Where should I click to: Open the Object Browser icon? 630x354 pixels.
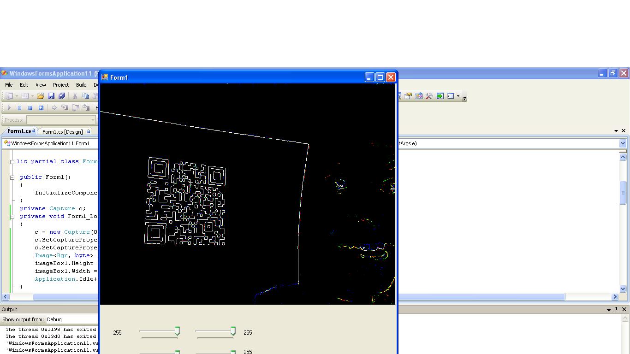coord(419,96)
